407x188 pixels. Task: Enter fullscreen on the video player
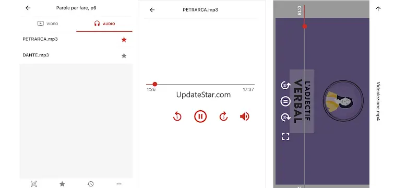coord(285,136)
